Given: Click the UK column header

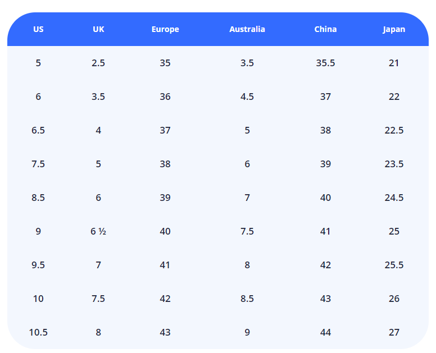Looking at the screenshot, I should [98, 29].
